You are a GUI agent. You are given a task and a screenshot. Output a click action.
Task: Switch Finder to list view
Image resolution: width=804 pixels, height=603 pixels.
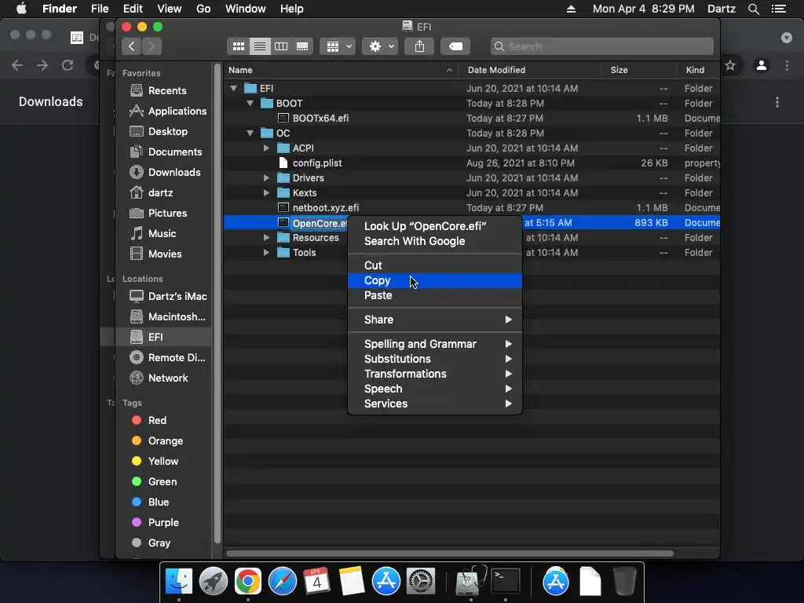[260, 46]
